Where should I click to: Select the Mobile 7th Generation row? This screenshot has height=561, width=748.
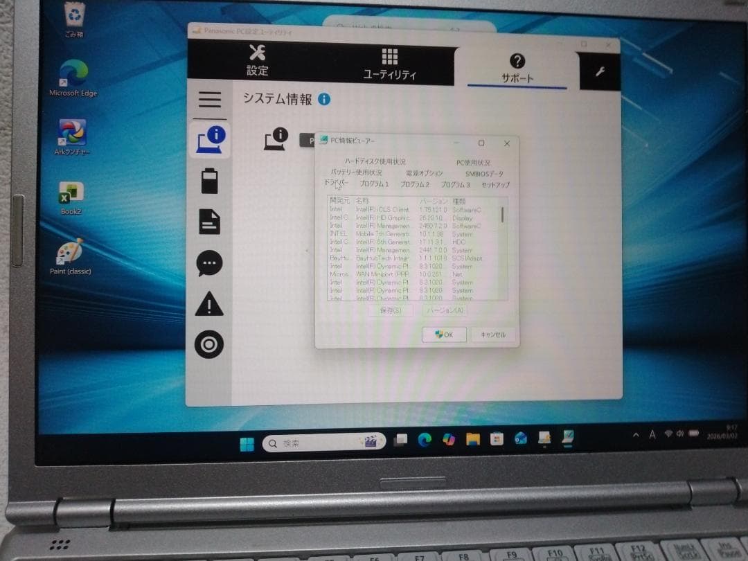pyautogui.click(x=413, y=234)
